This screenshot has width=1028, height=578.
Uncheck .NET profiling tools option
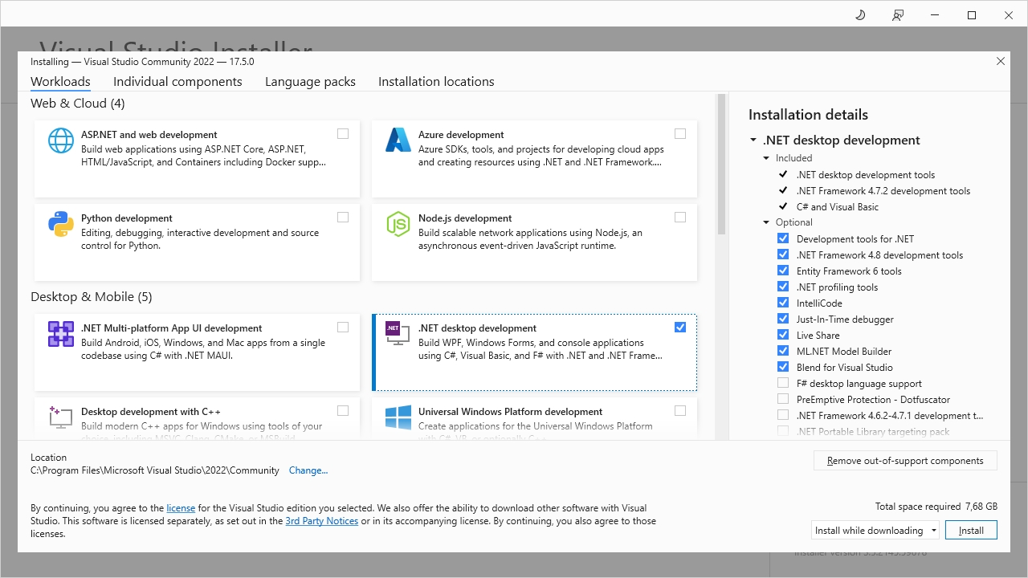click(x=783, y=287)
